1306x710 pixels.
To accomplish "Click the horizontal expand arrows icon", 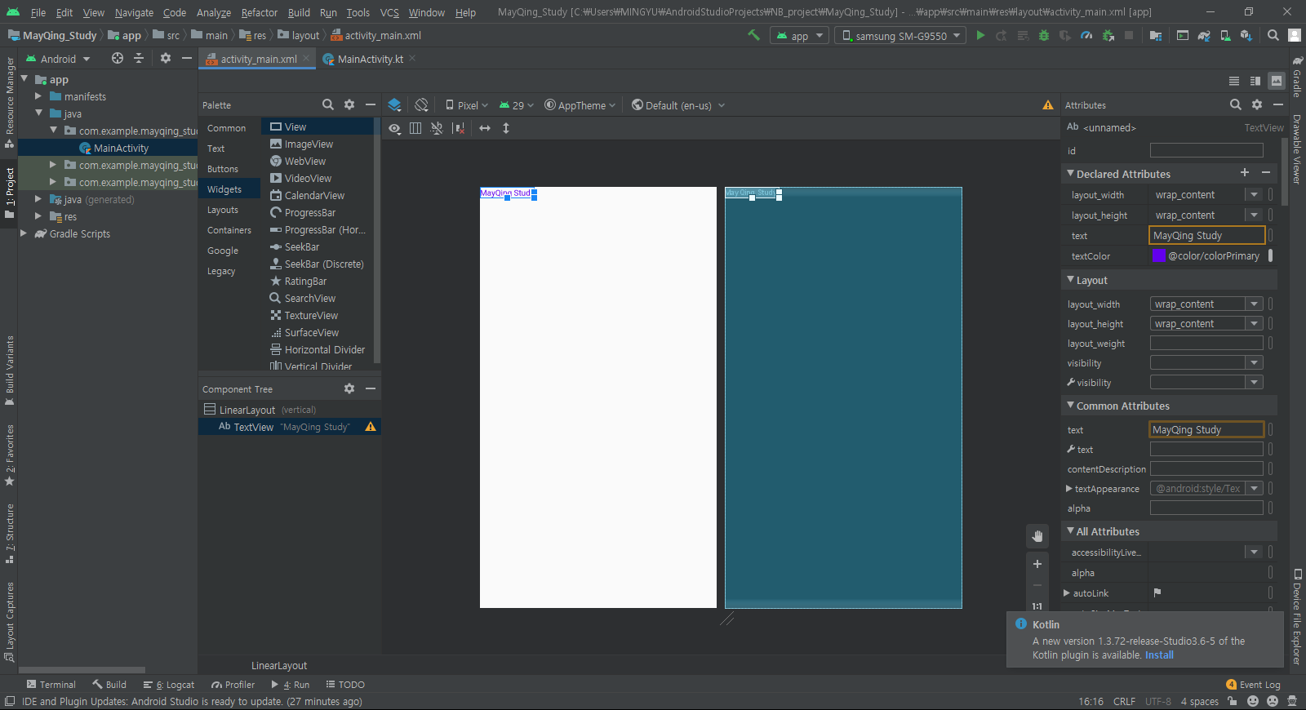I will [x=485, y=128].
